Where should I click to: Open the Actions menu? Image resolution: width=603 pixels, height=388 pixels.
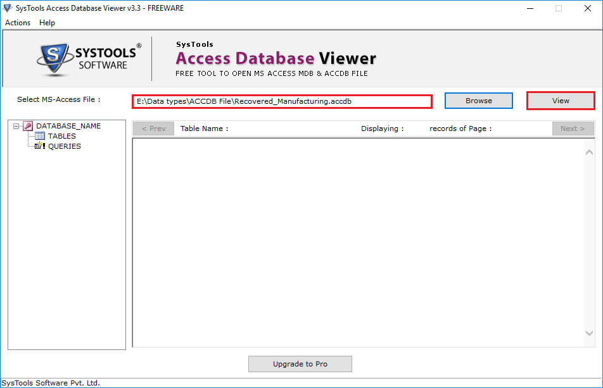click(18, 23)
